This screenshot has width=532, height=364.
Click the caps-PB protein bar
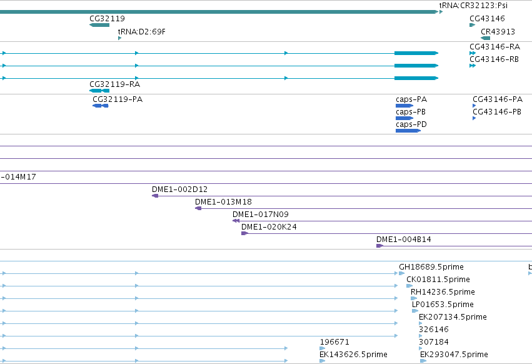(x=404, y=118)
